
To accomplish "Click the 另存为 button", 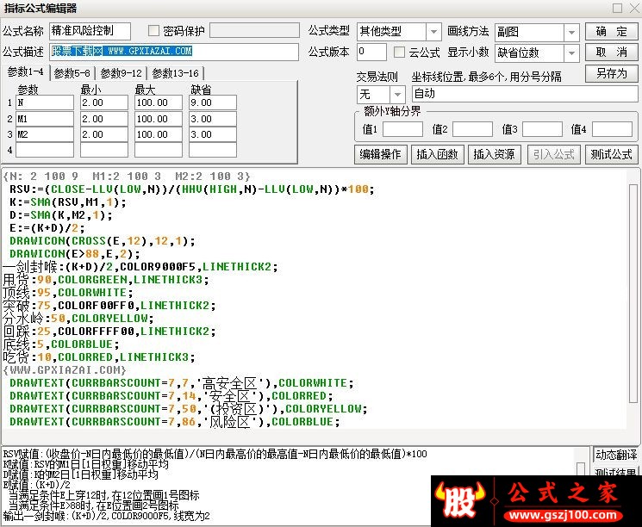I will click(611, 74).
